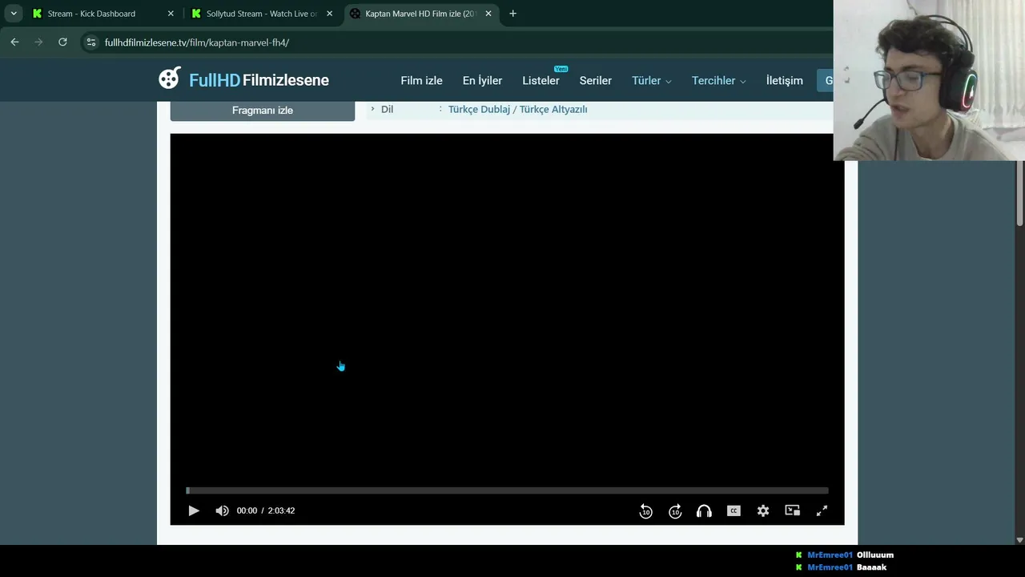Click the black video display area
The width and height of the screenshot is (1025, 577).
coord(507,309)
